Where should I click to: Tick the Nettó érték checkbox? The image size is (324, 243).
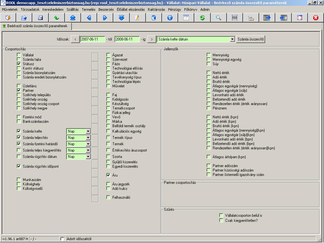[x=209, y=73]
